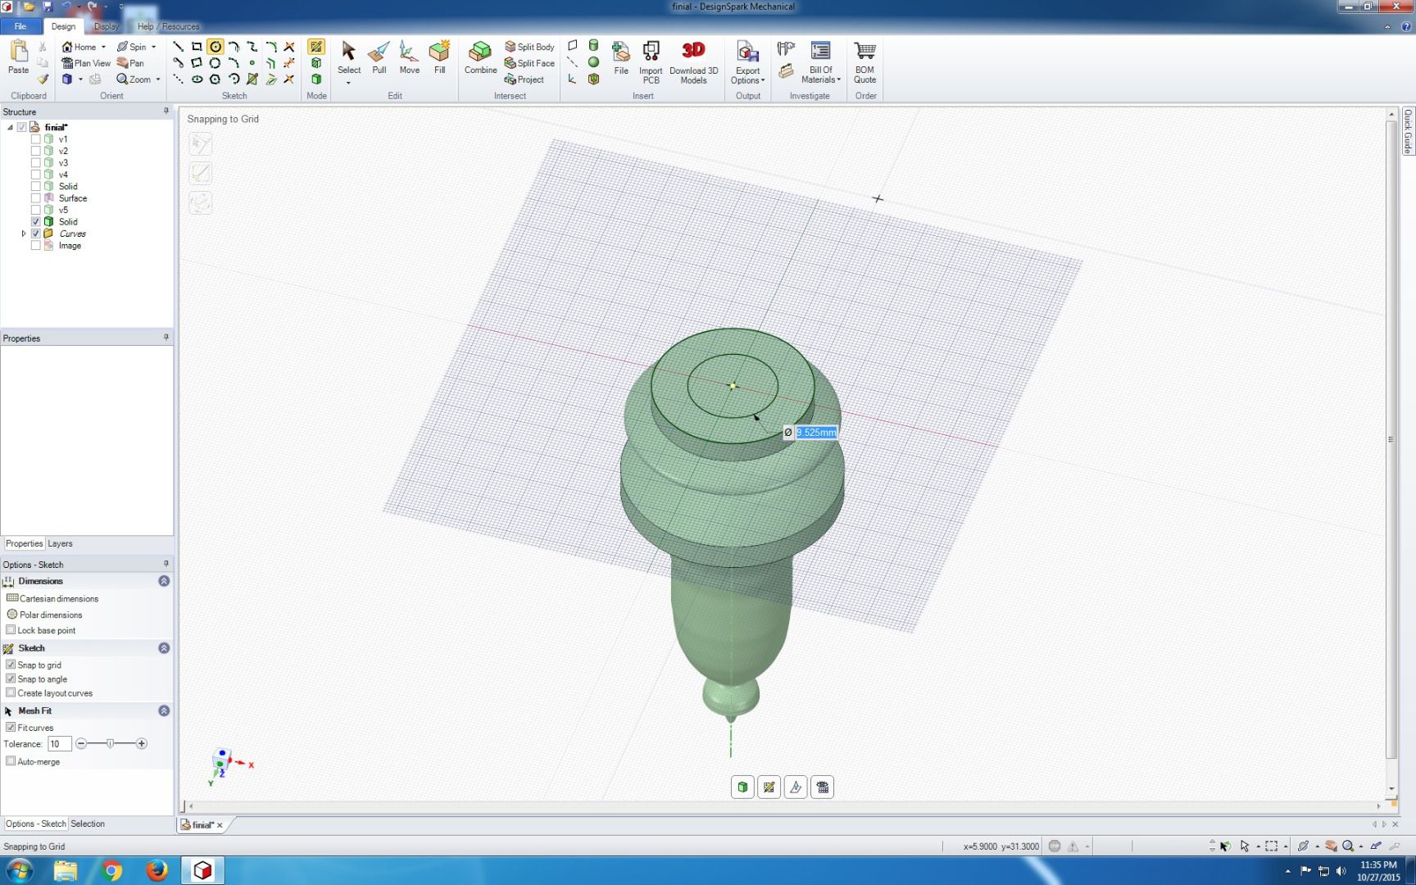
Task: Select the Pull tool
Action: tap(379, 57)
